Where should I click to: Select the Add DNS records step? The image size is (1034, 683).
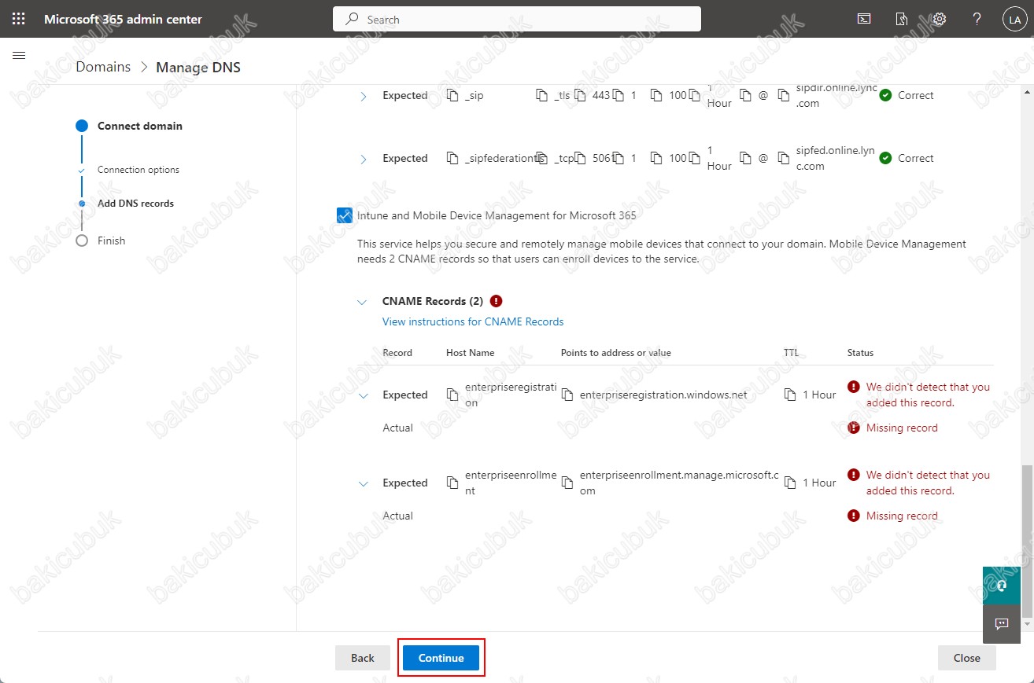pyautogui.click(x=135, y=203)
